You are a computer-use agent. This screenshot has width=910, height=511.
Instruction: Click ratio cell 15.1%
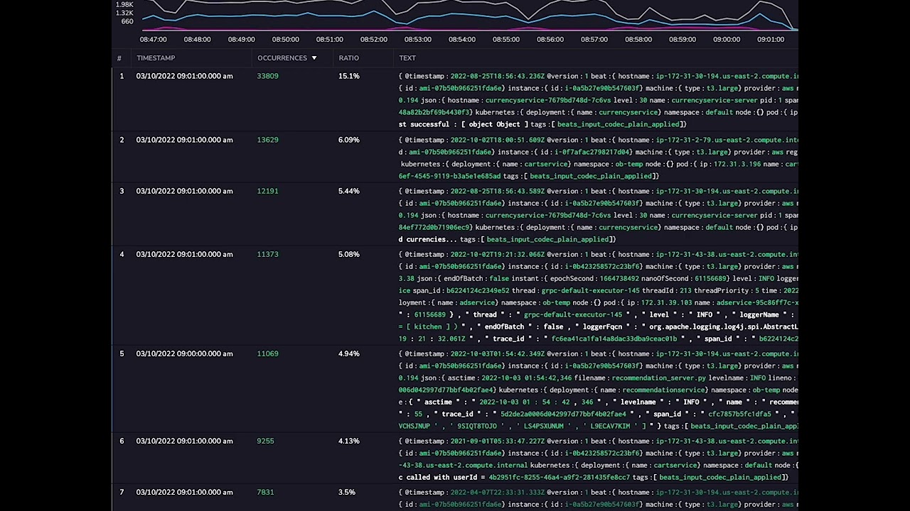[x=349, y=76]
